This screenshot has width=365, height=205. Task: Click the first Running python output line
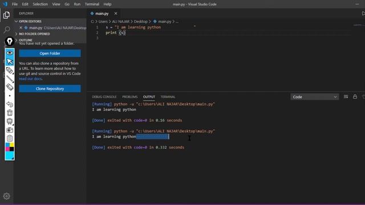tap(153, 104)
